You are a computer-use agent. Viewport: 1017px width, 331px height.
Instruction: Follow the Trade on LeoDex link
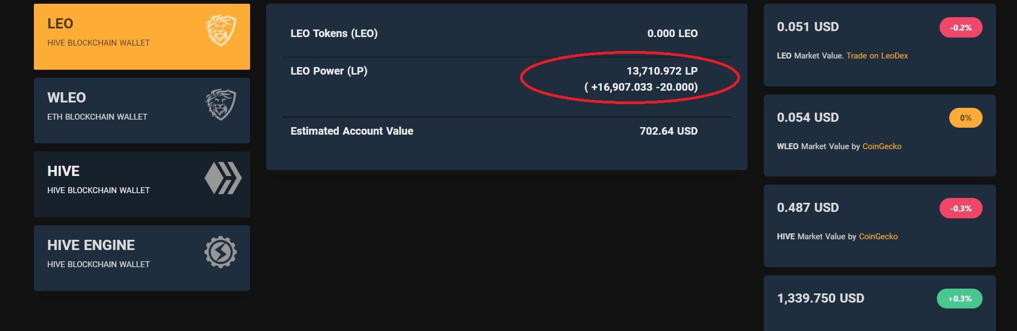point(877,56)
